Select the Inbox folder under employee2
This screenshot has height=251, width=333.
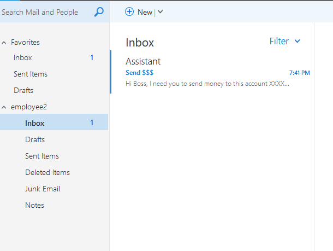coord(35,123)
